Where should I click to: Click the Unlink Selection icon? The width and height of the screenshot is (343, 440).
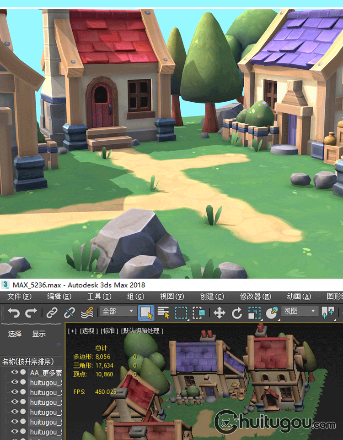click(70, 313)
